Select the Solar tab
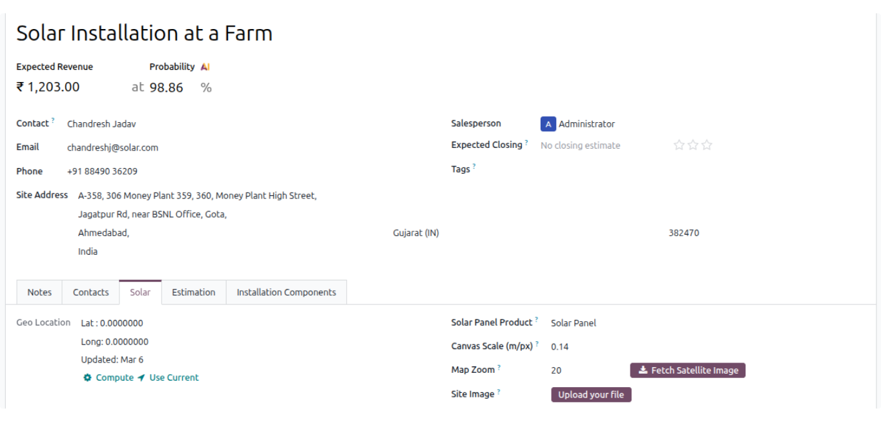Image resolution: width=881 pixels, height=422 pixels. coord(140,292)
